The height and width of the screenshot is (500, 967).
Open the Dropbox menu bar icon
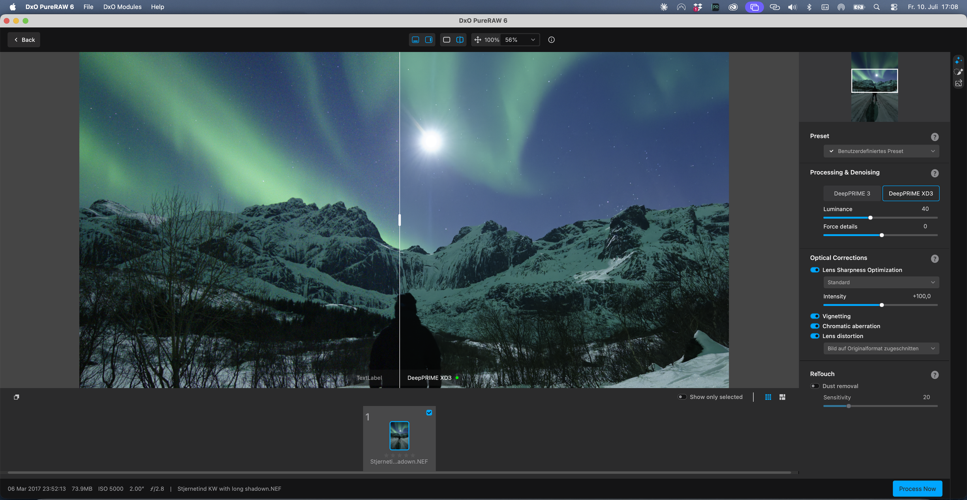(697, 7)
